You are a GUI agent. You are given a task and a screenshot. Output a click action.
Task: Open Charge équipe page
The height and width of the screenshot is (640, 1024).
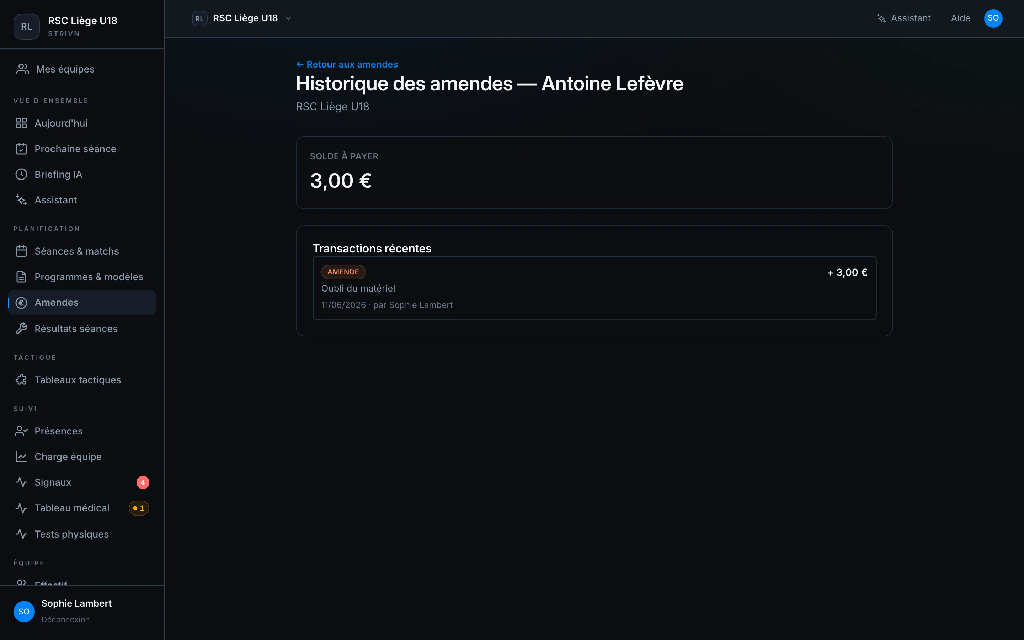coord(82,457)
